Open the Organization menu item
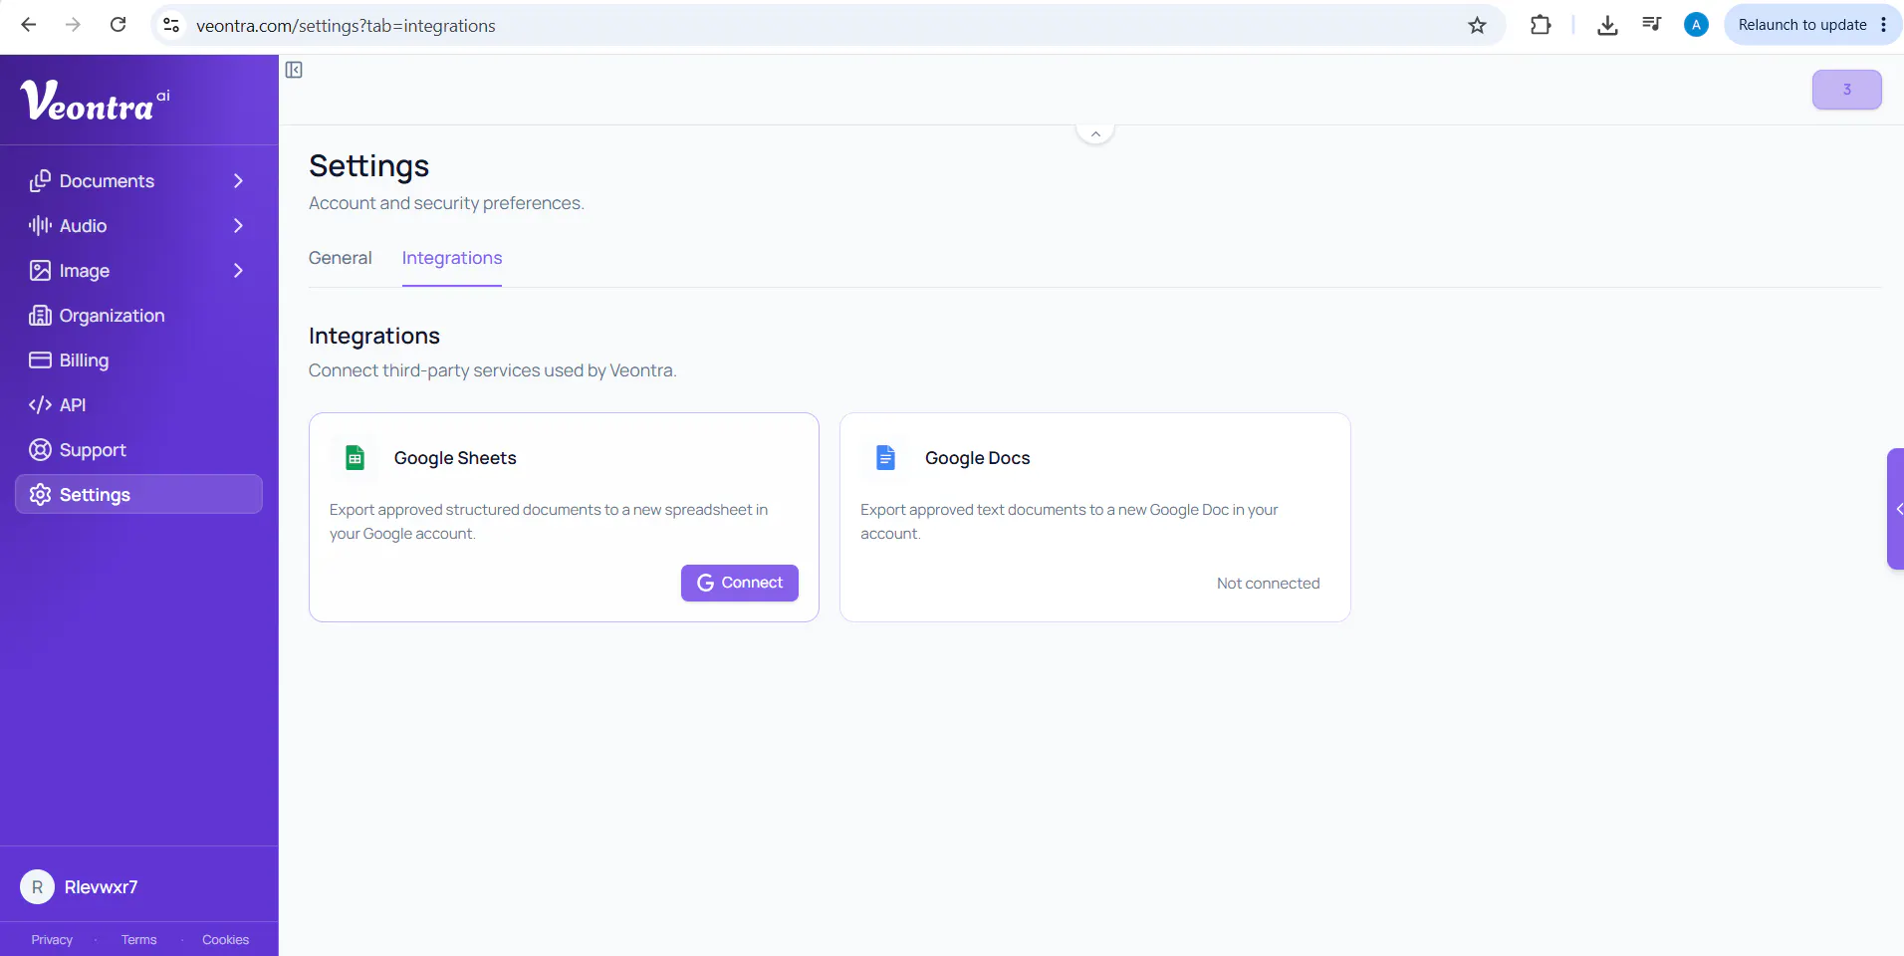The height and width of the screenshot is (956, 1904). tap(139, 316)
